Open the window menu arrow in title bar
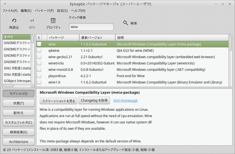This screenshot has width=235, height=154. coord(5,4)
